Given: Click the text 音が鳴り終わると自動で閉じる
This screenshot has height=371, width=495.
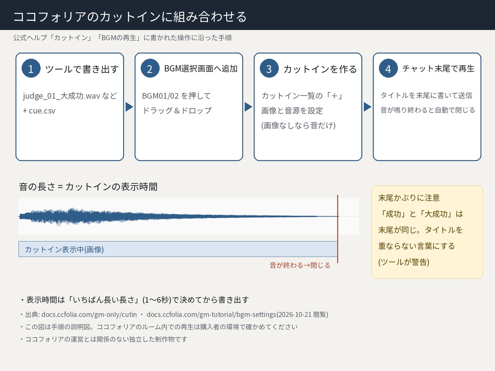Looking at the screenshot, I should point(427,110).
